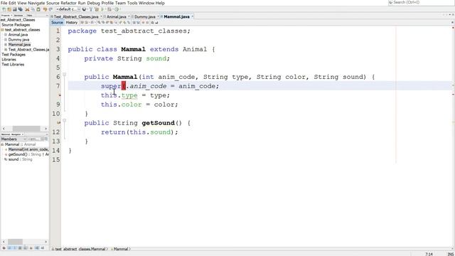Collapse the getSound fold marker on line 11
This screenshot has height=256, width=455.
(x=65, y=120)
